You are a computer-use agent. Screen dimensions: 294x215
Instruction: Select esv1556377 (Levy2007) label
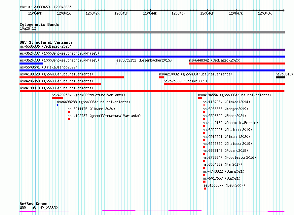tap(224, 185)
